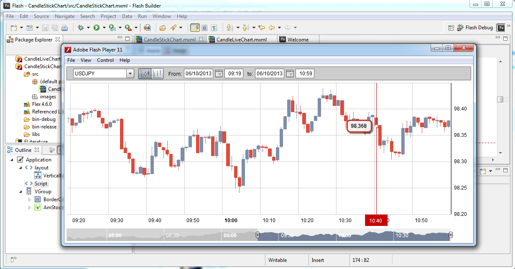
Task: Expand the AmStock item in the Outline tree
Action: point(29,207)
